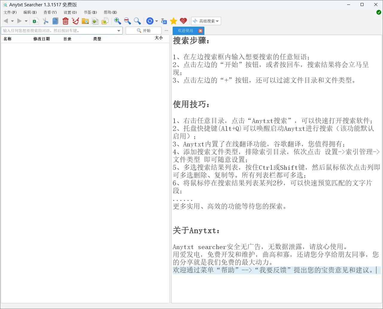The image size is (383, 309).
Task: Open the 帮助(H) menu
Action: [x=110, y=12]
